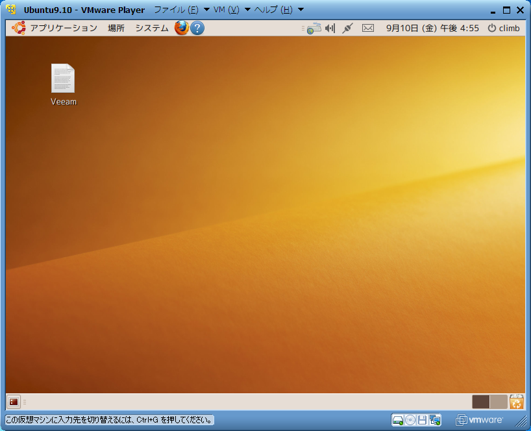This screenshot has height=431, width=531.
Task: Open the 場所 menu
Action: pos(116,28)
